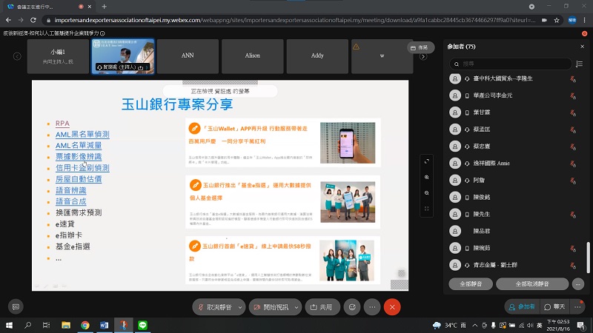Select the Addy participant tile

(317, 56)
